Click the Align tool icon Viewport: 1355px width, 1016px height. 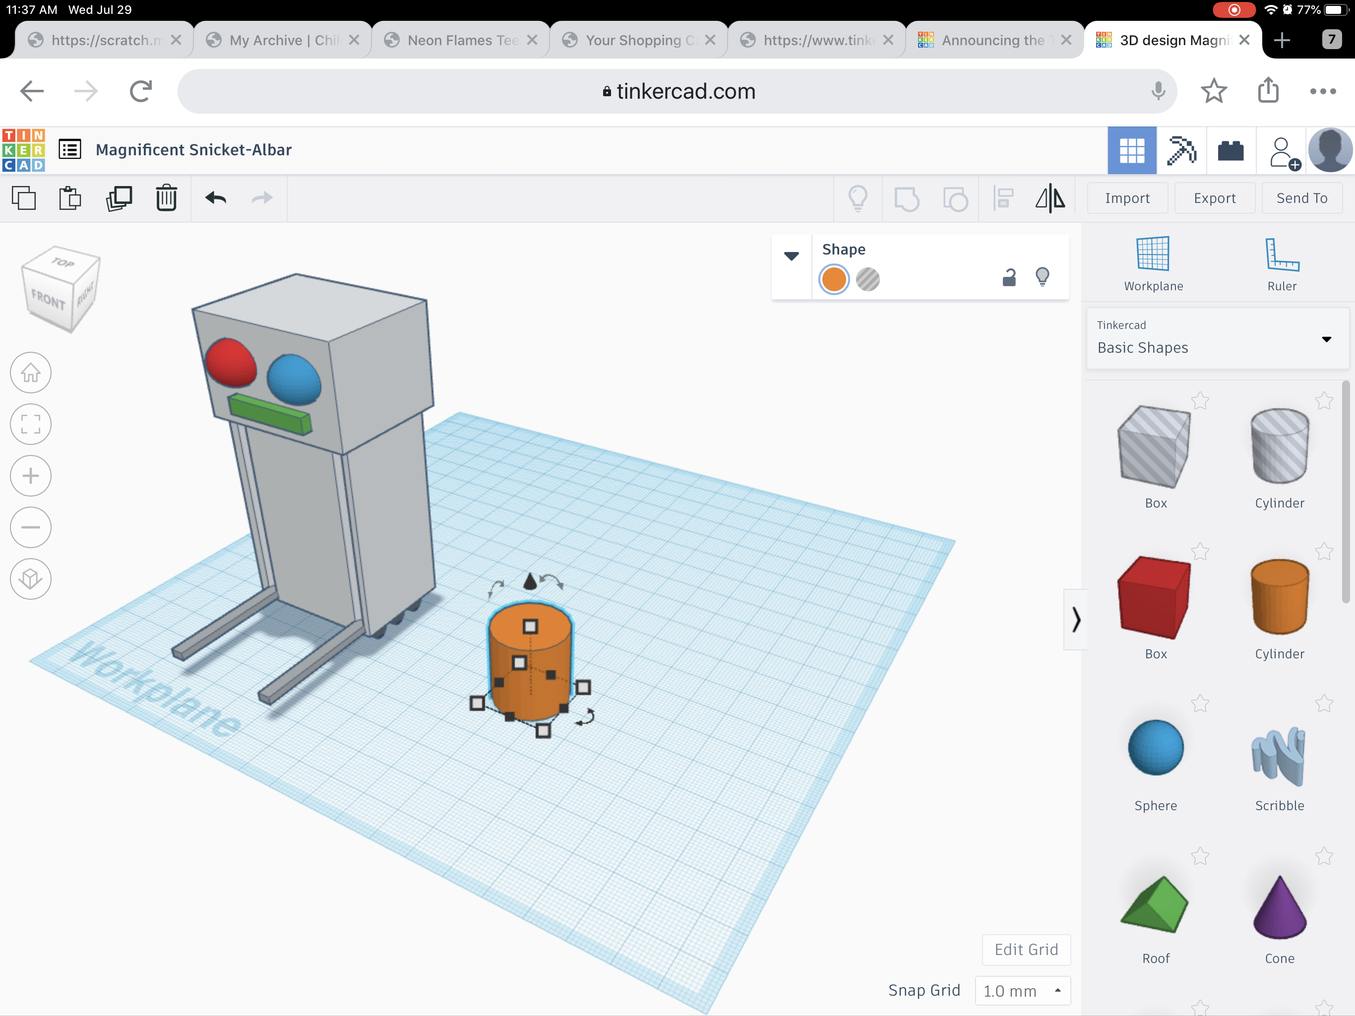1003,198
